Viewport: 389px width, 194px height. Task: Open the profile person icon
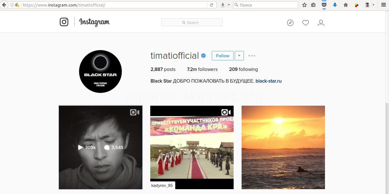coord(321,23)
